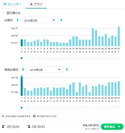Click the magnifier icon next to 料金を確認する必要がある
The height and width of the screenshot is (133, 125).
point(3,116)
